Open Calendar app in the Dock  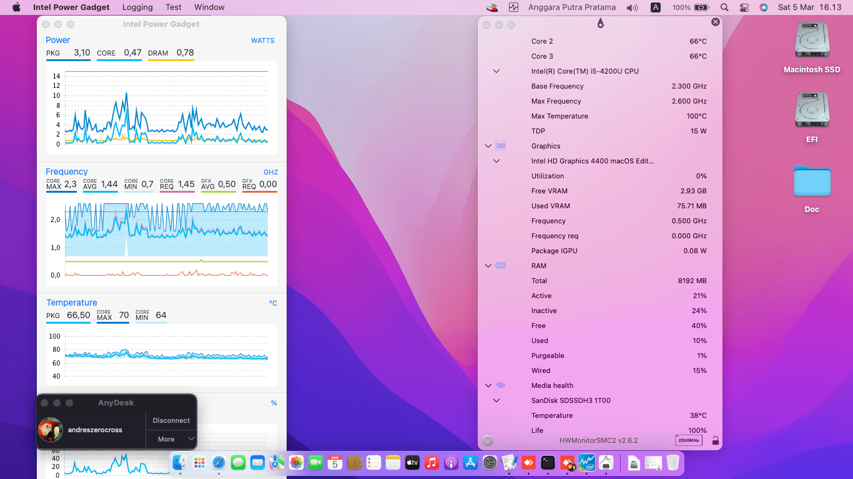click(335, 463)
